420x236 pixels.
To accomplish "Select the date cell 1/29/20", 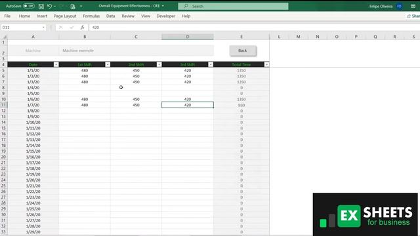I will coord(33,232).
